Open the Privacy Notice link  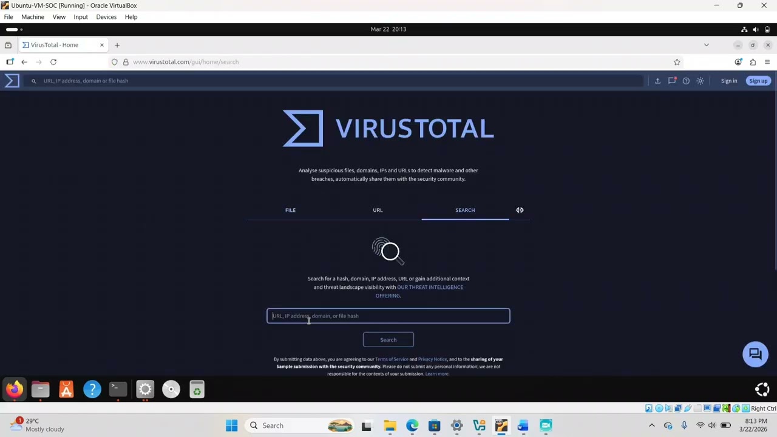point(432,359)
